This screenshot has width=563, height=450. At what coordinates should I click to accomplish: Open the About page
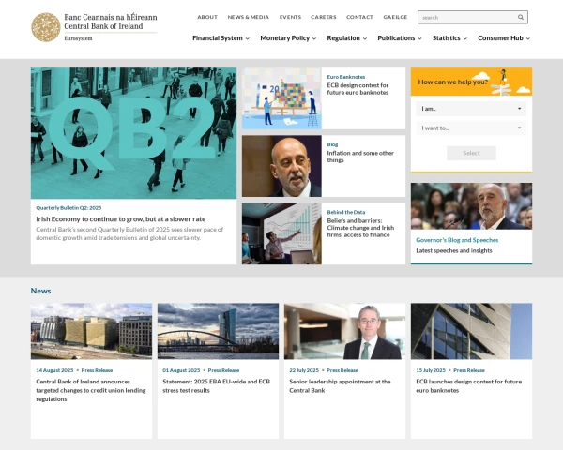pyautogui.click(x=207, y=17)
